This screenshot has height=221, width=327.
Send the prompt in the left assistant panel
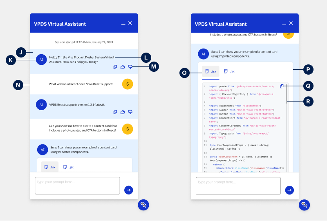click(x=129, y=190)
